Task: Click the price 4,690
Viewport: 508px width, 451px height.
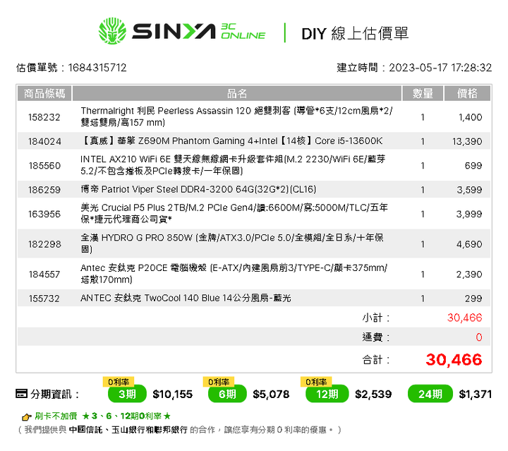Action: coord(469,244)
